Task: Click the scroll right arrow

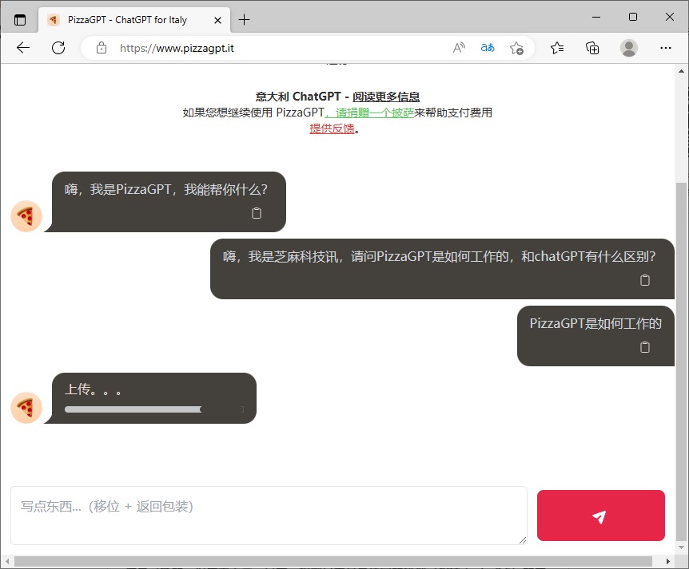Action: coord(668,561)
